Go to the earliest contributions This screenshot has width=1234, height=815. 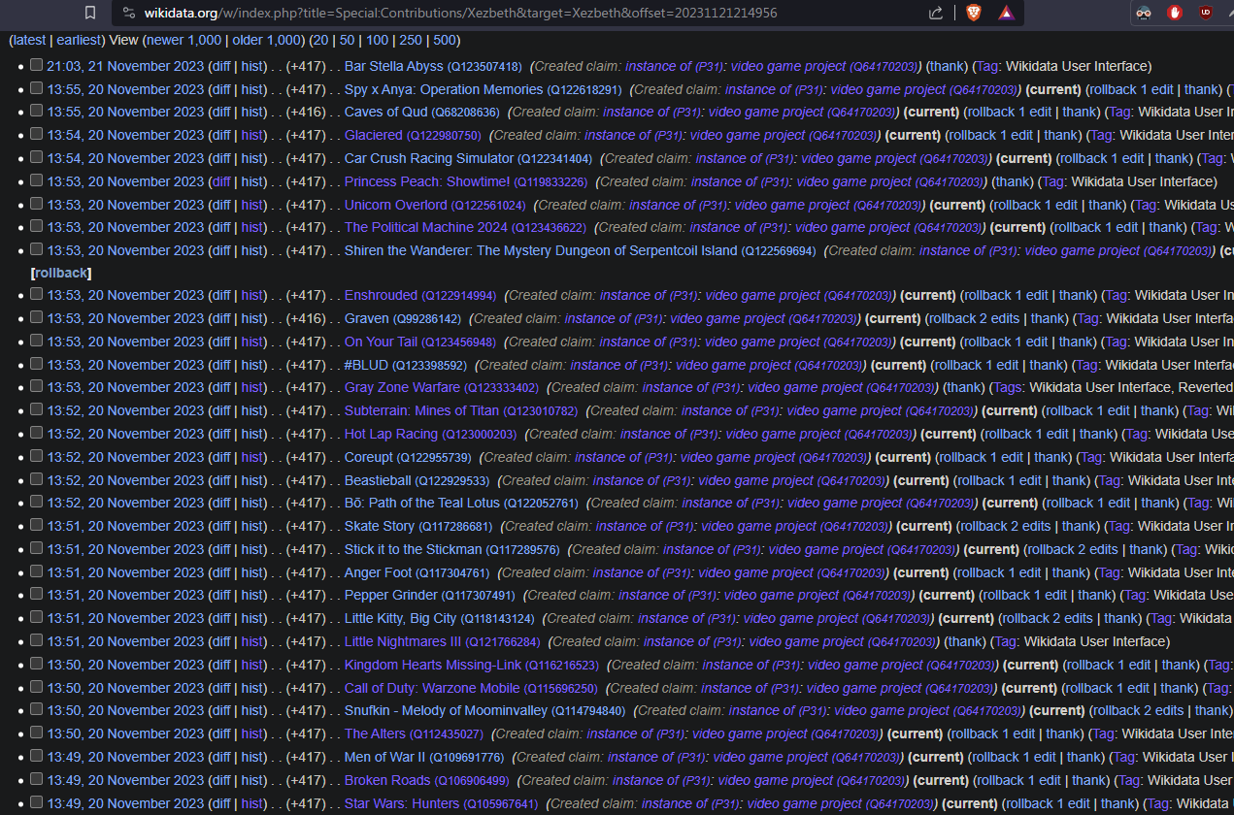coord(78,40)
